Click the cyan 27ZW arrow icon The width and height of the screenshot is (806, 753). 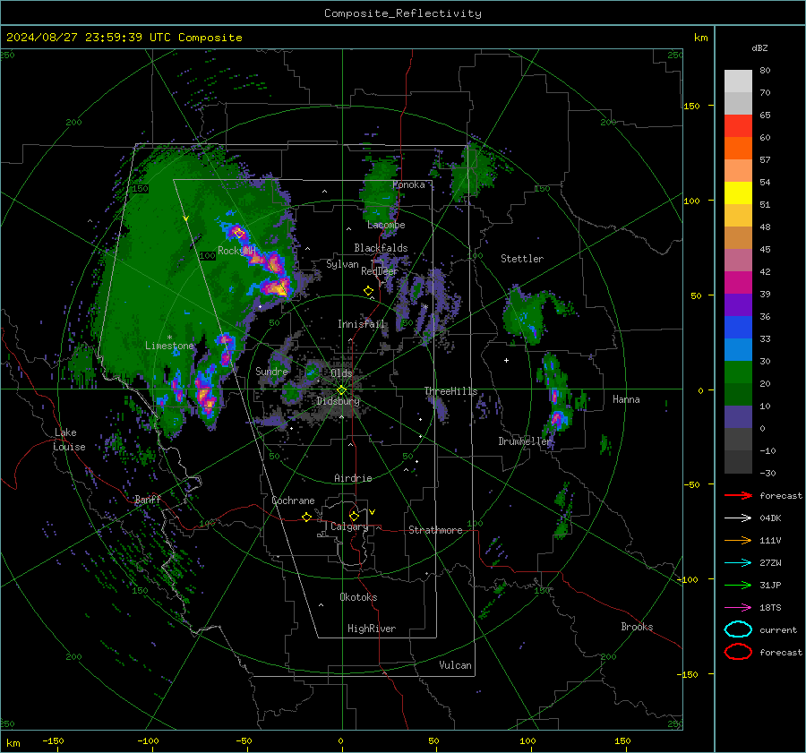(x=738, y=563)
